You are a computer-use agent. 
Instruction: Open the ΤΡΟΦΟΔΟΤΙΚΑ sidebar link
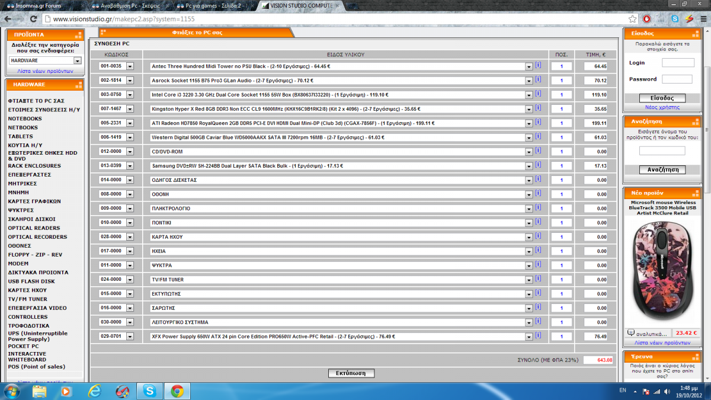tap(28, 326)
